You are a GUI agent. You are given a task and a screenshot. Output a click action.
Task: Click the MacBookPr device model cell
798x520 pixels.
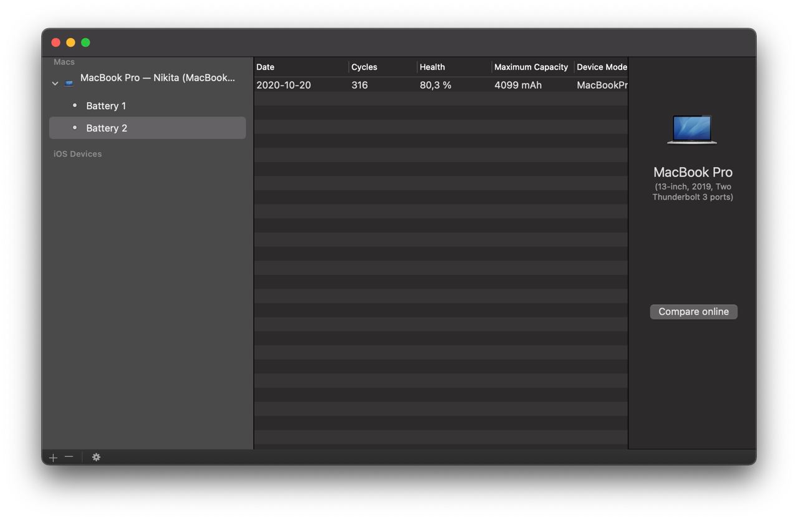[x=602, y=85]
